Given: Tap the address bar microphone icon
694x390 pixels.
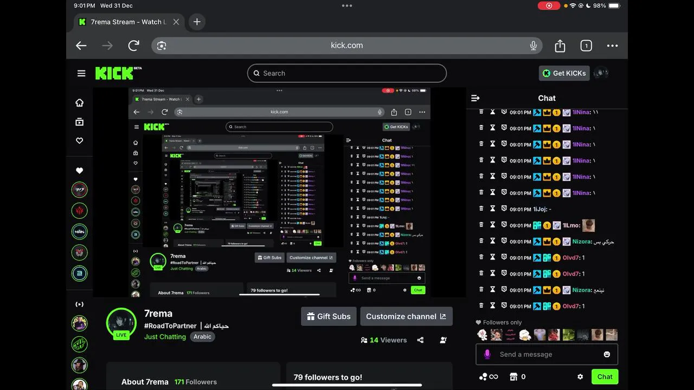Looking at the screenshot, I should coord(534,45).
